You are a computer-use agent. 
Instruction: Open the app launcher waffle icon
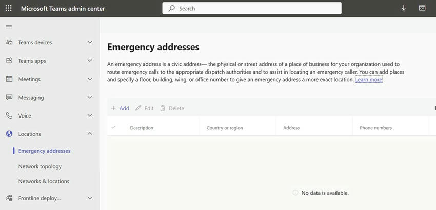[9, 8]
